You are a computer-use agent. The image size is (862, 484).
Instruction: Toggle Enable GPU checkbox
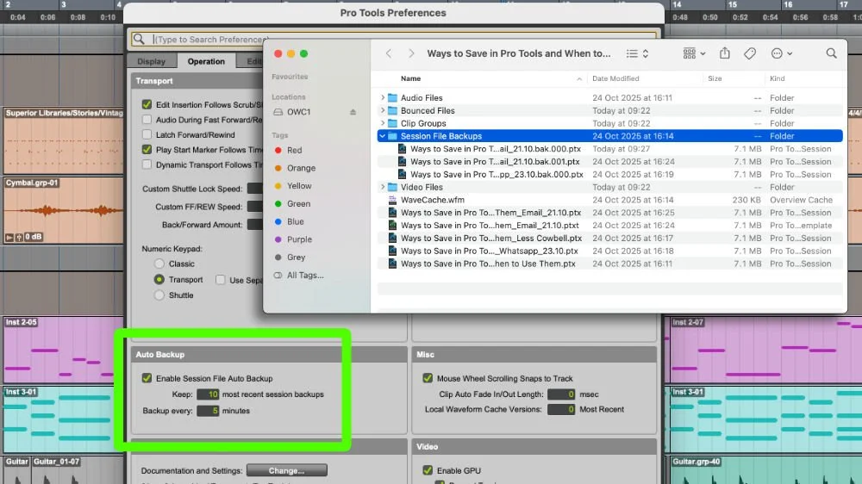point(428,470)
